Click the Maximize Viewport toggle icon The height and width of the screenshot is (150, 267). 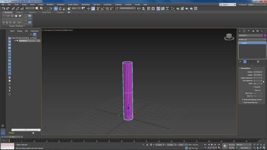(264, 148)
